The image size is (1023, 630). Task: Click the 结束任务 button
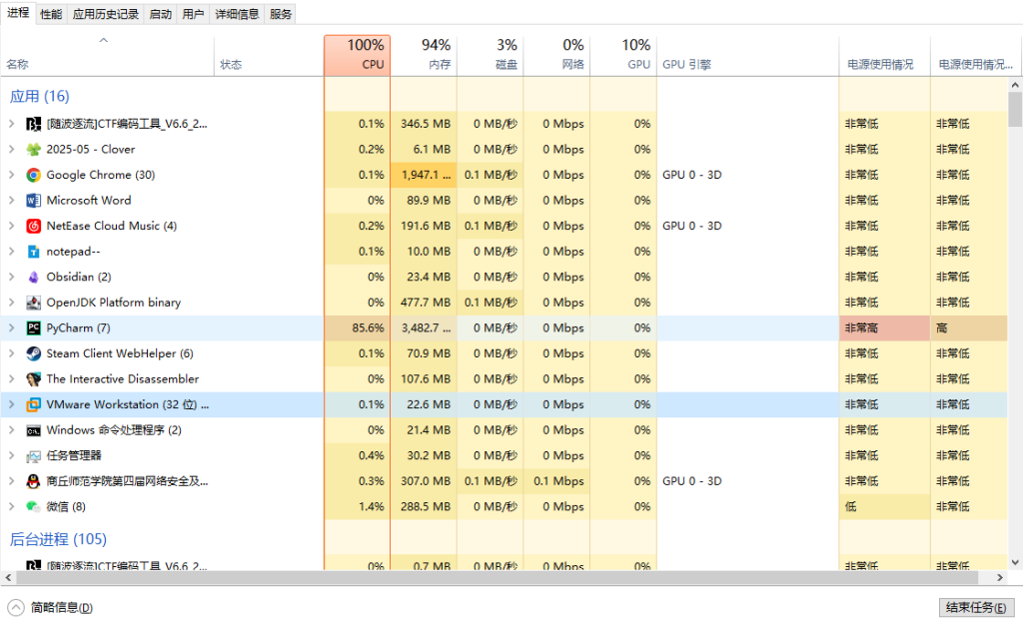(976, 607)
